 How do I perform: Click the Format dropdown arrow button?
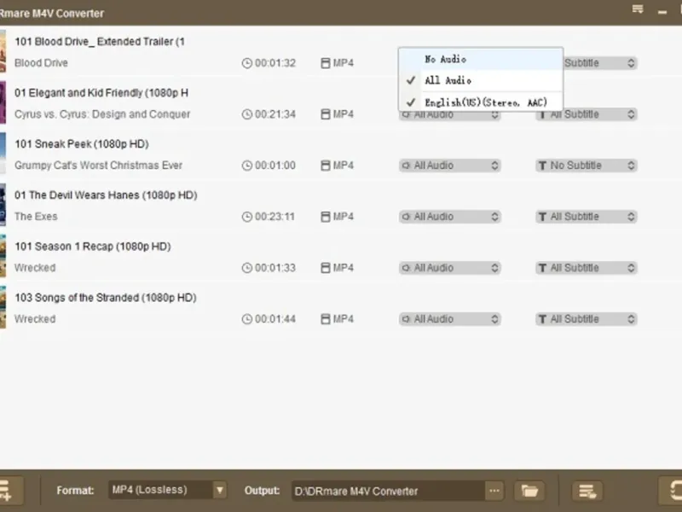click(220, 490)
